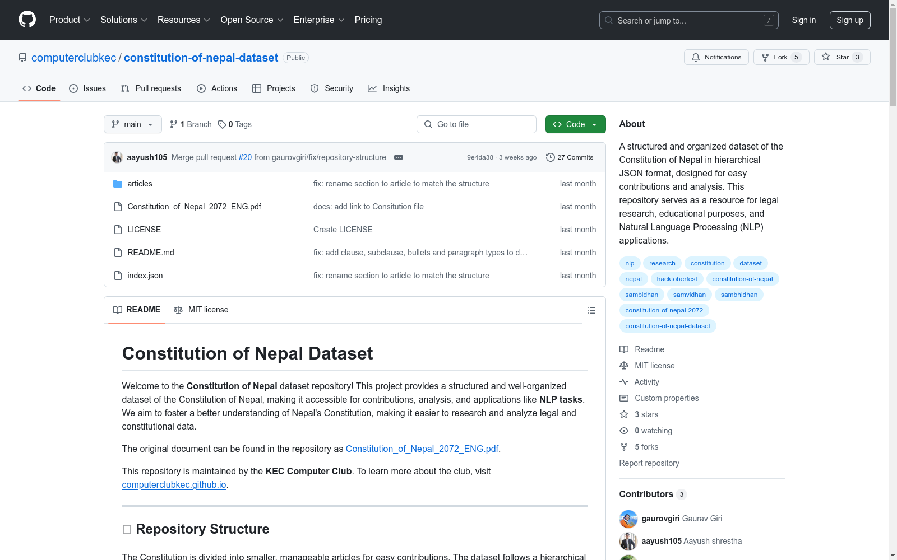Viewport: 897px width, 560px height.
Task: Open the main branch selector dropdown
Action: click(x=133, y=124)
